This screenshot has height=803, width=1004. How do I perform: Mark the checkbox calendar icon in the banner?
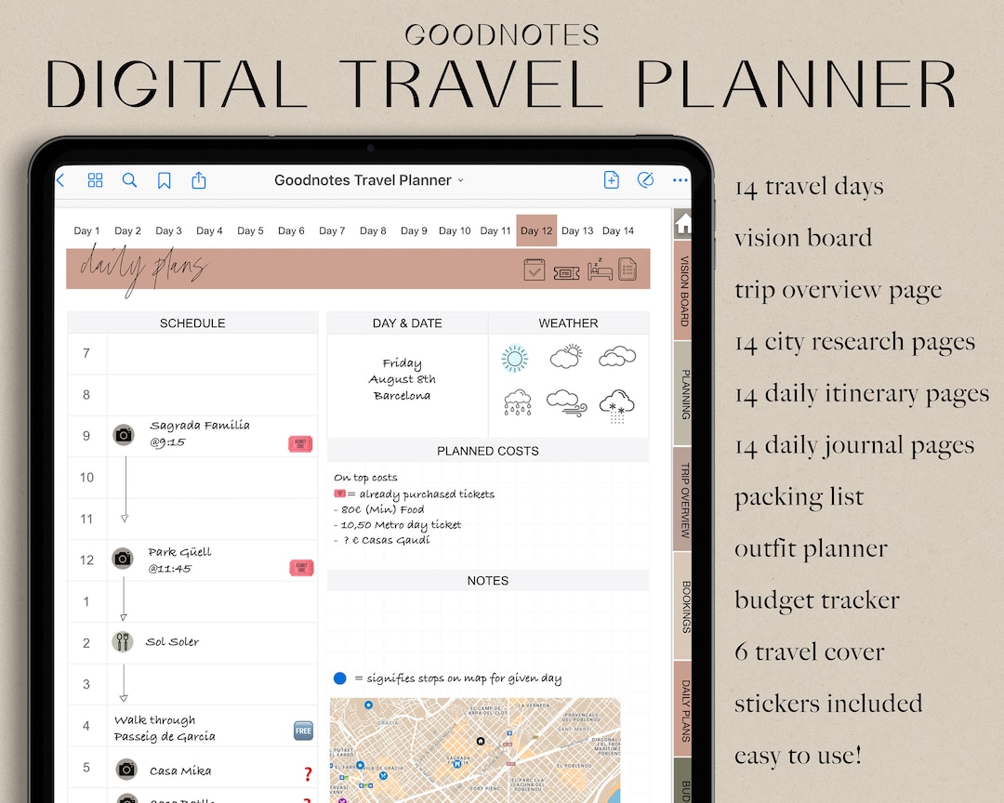535,270
